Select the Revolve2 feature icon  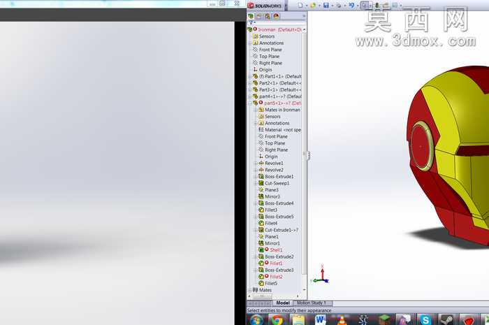point(261,170)
